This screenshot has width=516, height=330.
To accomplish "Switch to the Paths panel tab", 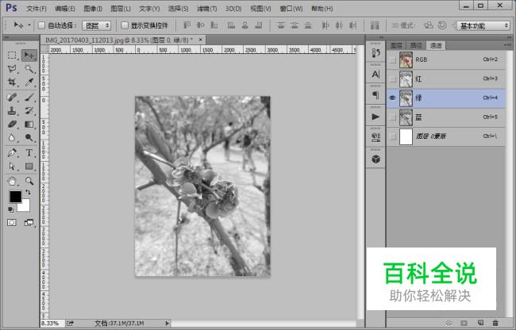I will click(x=416, y=45).
